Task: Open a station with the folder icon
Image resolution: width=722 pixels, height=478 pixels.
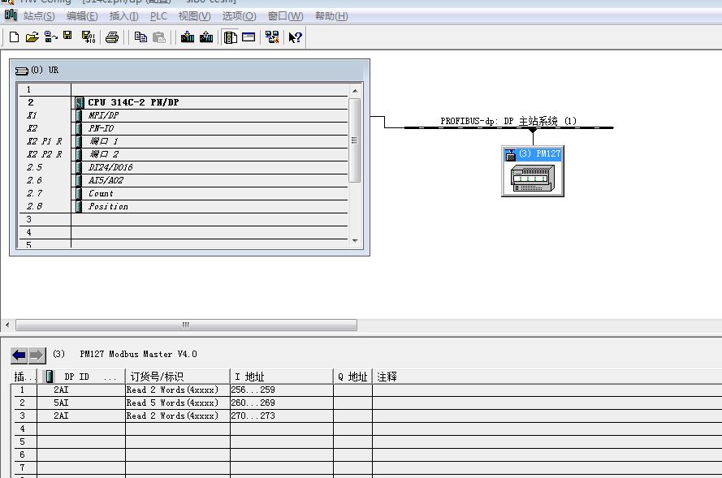Action: 32,37
